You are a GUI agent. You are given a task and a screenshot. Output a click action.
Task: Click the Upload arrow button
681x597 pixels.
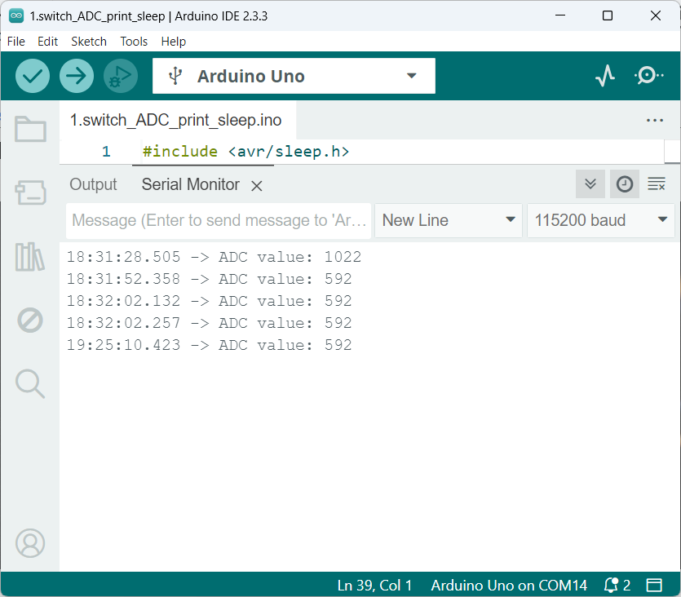77,76
